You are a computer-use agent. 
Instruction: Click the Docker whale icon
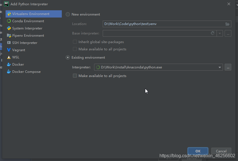(9, 65)
